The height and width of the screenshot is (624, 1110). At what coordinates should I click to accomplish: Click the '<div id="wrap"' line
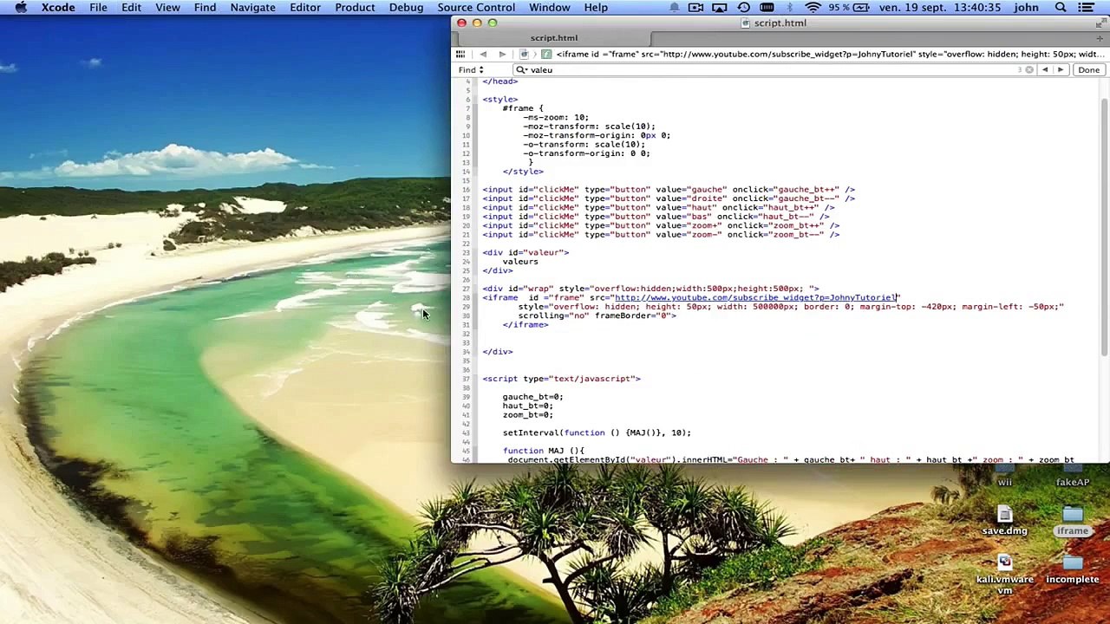coord(650,289)
